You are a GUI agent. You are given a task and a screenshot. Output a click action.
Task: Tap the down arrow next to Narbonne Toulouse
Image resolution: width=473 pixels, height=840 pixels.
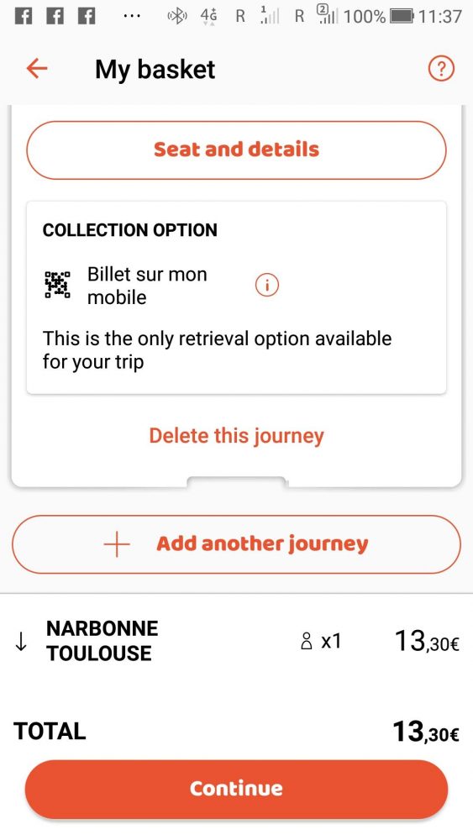pos(22,641)
